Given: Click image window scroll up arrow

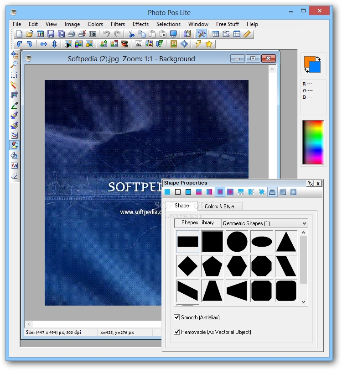Looking at the screenshot, I should point(272,69).
